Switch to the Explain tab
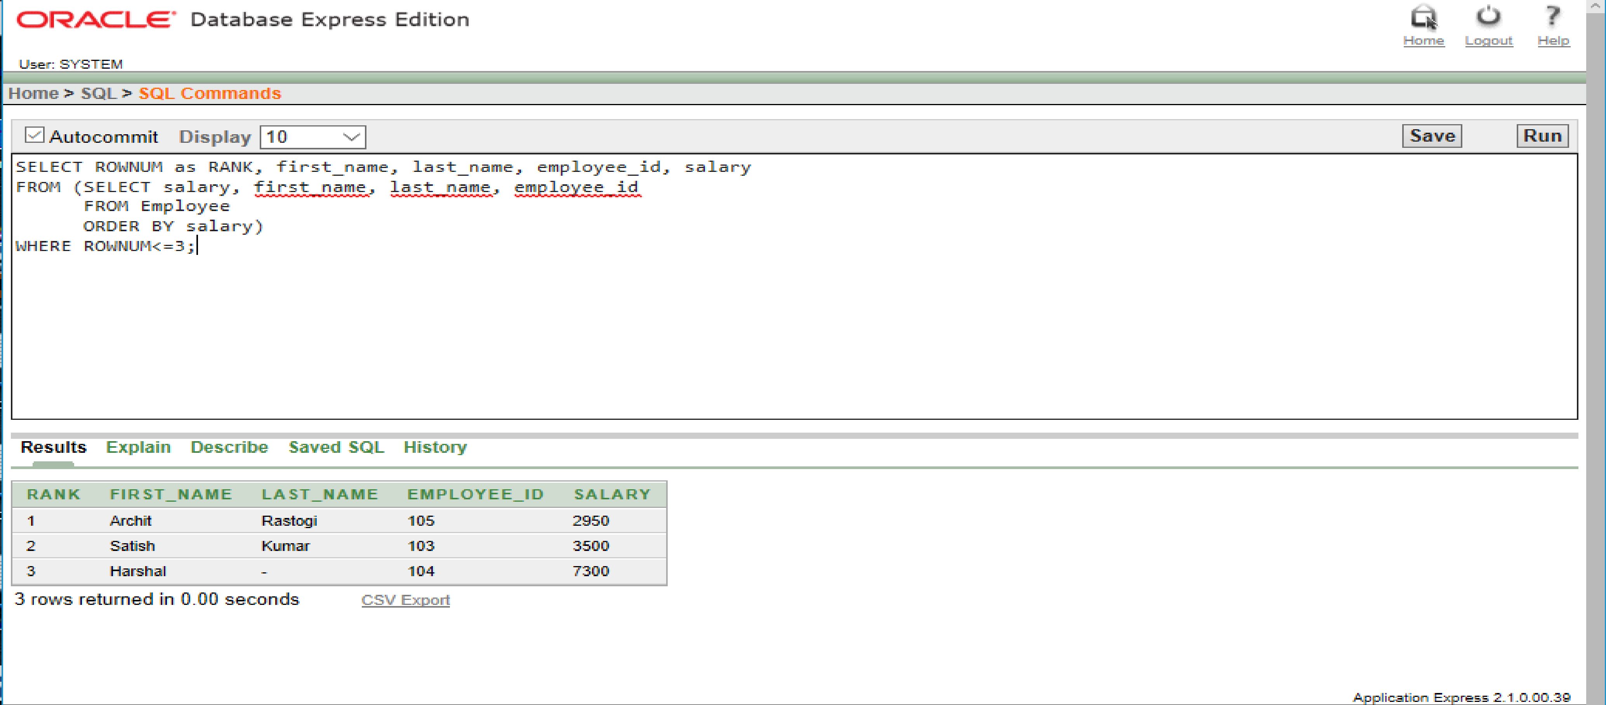This screenshot has width=1606, height=705. [138, 447]
